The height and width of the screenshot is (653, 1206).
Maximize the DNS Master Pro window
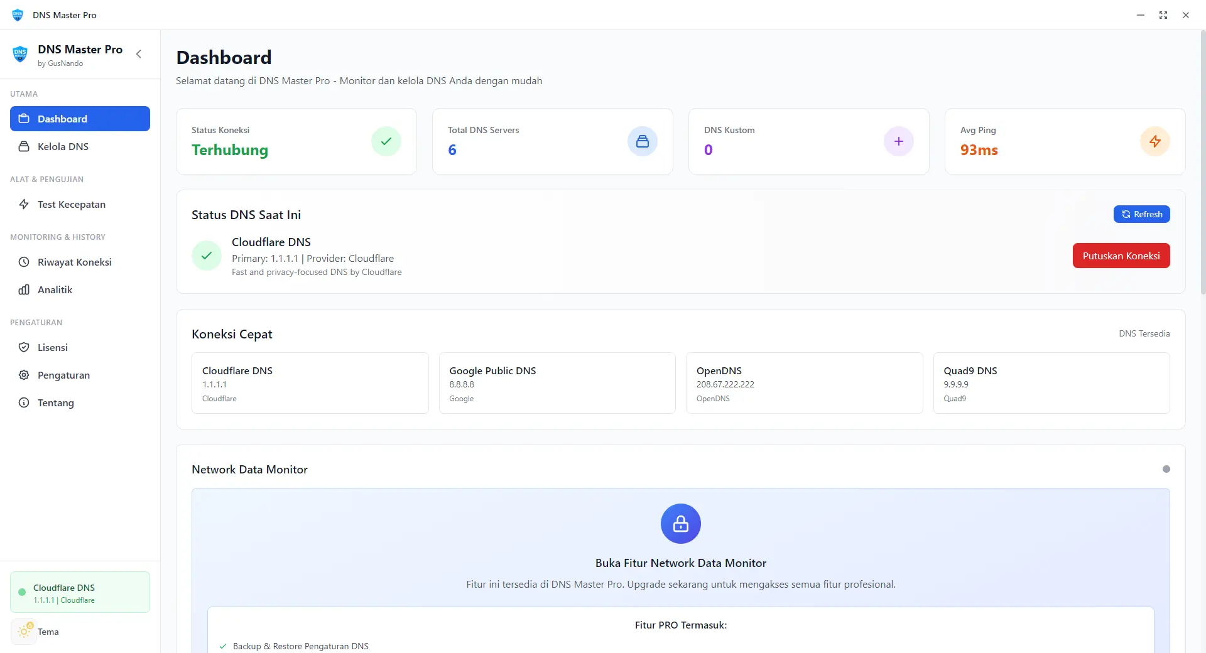point(1163,15)
